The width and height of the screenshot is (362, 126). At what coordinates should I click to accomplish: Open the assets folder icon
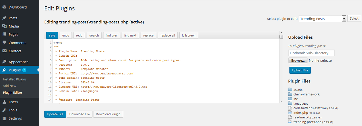(290, 90)
